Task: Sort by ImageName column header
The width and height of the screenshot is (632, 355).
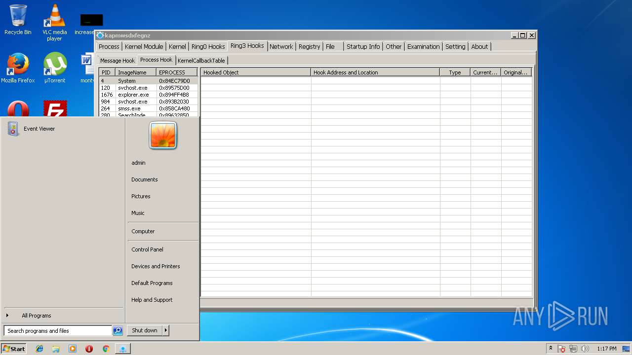Action: pos(136,72)
